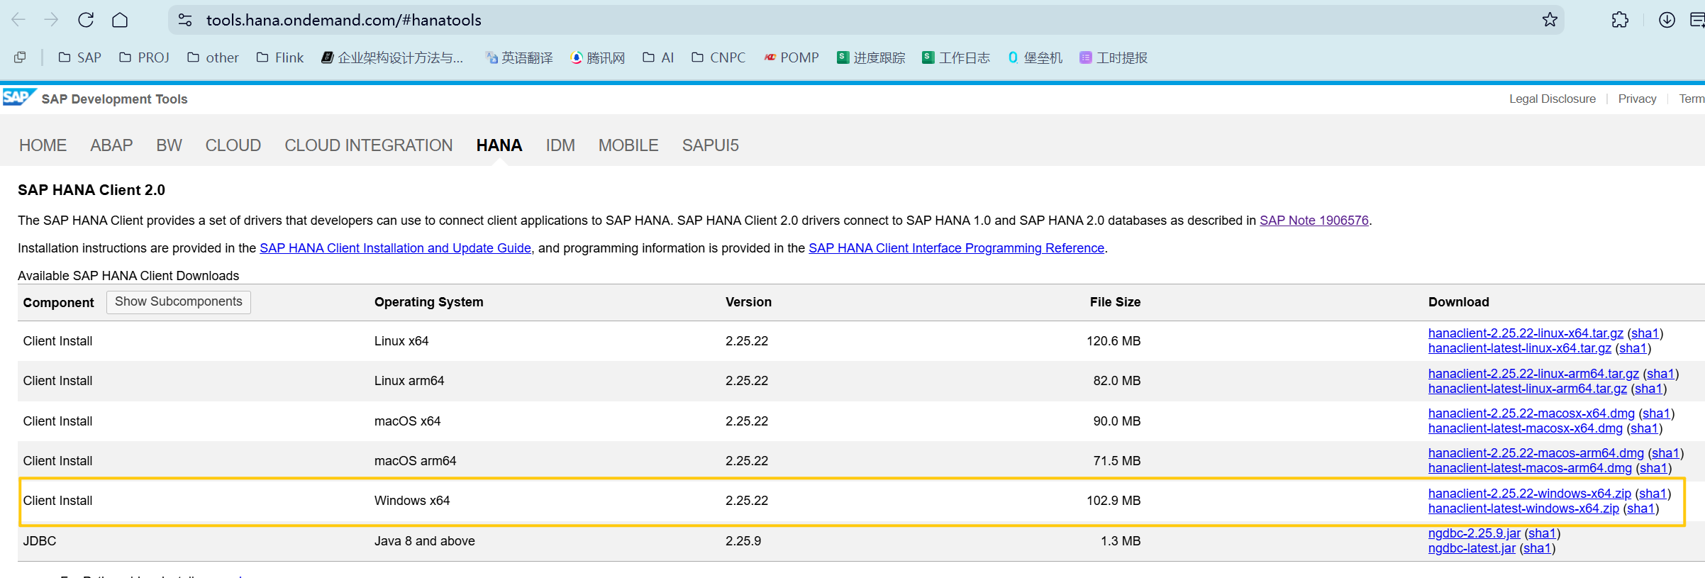This screenshot has height=578, width=1705.
Task: Go to browser home page icon
Action: click(120, 20)
